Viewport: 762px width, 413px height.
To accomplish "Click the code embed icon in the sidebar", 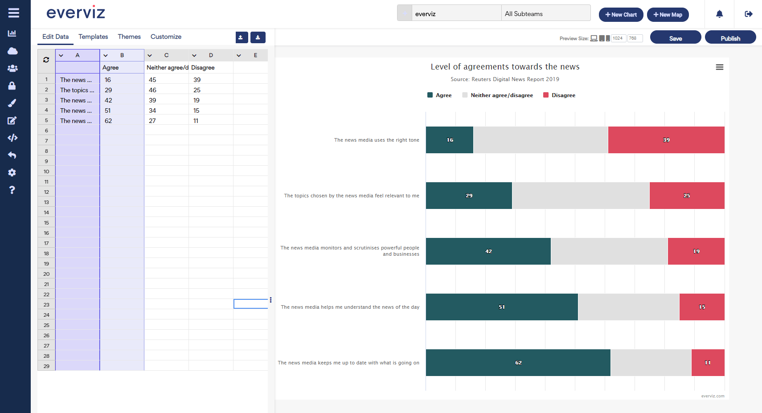I will click(12, 138).
